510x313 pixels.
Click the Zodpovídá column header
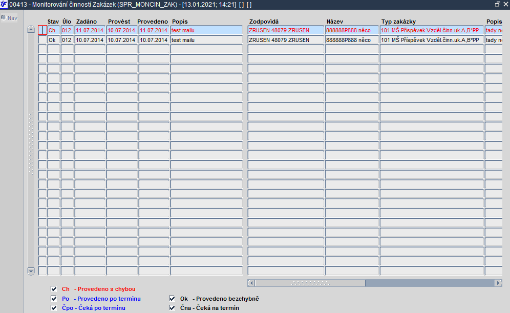pos(264,22)
